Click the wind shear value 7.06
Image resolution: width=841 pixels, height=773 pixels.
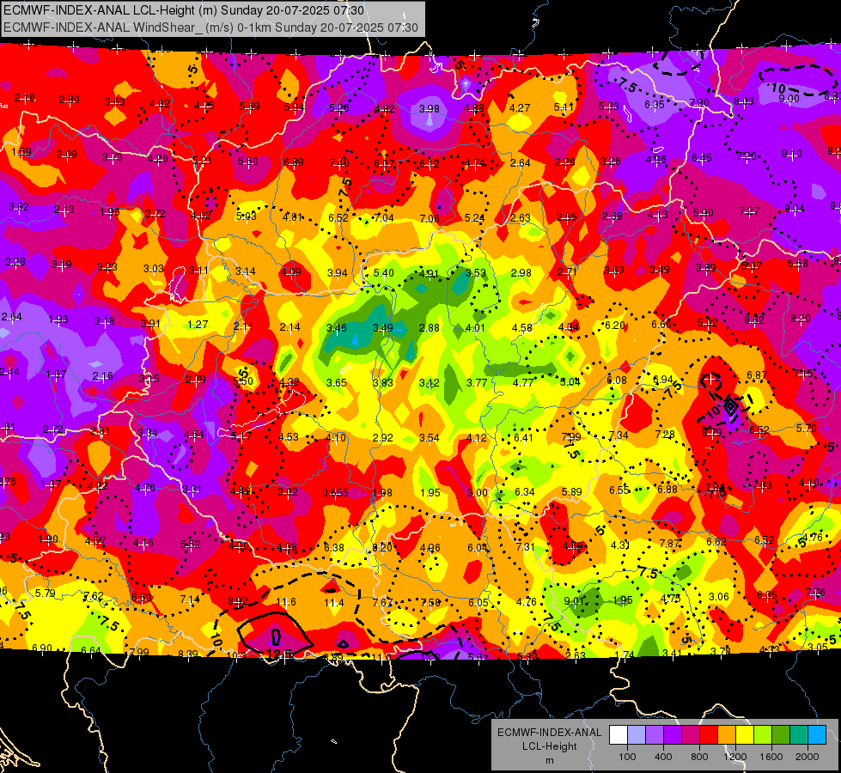coord(430,218)
